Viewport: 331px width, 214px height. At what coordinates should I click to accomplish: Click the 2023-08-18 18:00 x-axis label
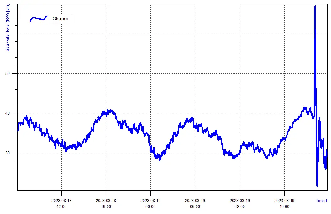106,203
